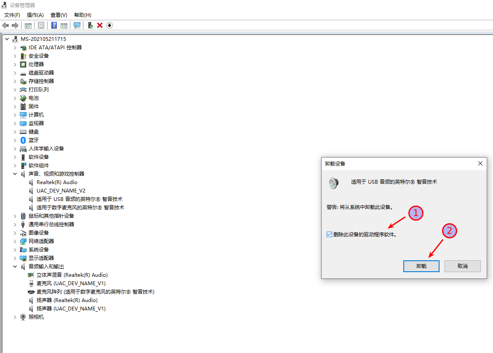The image size is (493, 353).
Task: Click the red X Uninstall device icon
Action: point(100,25)
